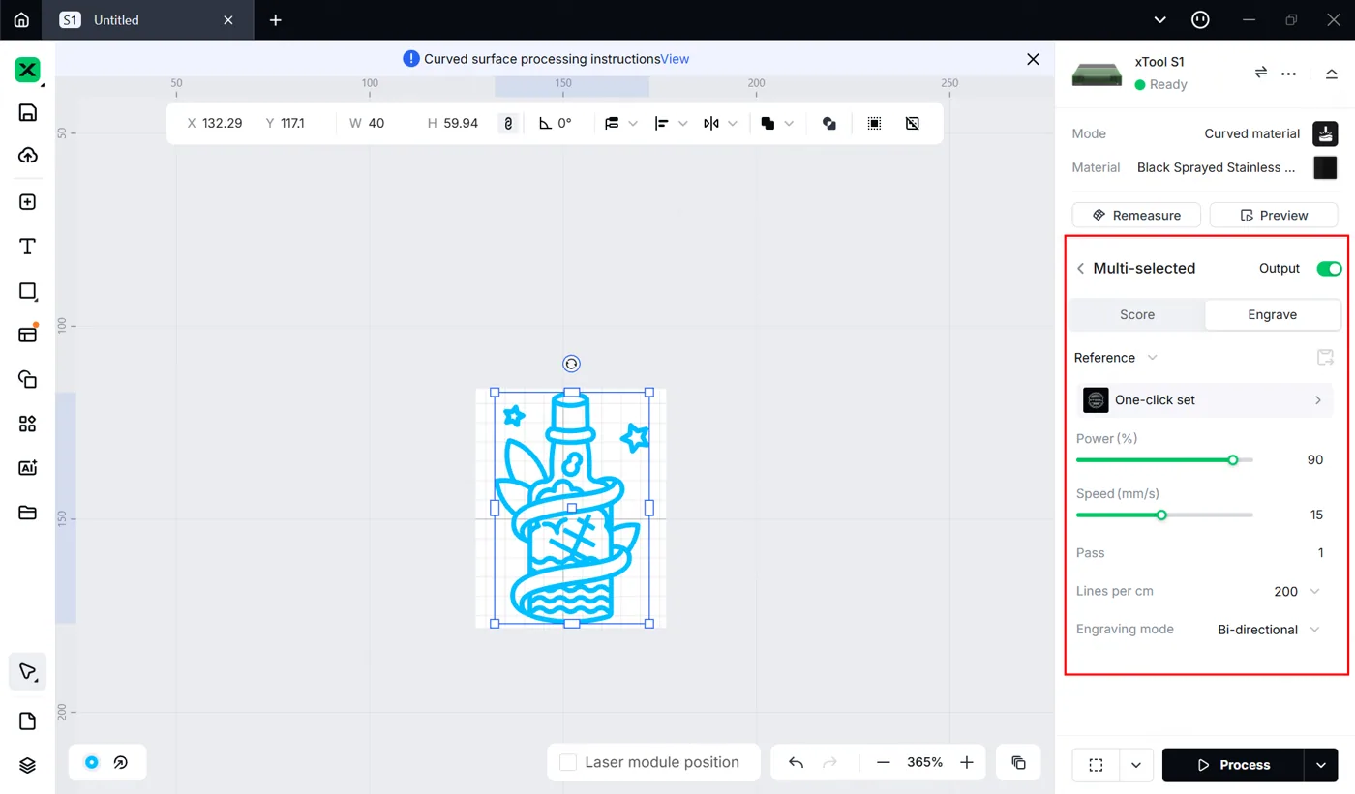Click the Remeasure button
Viewport: 1355px width, 794px height.
1136,215
